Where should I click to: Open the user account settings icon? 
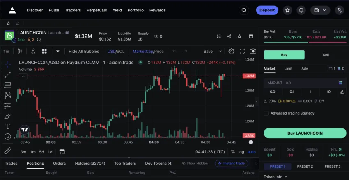339,10
